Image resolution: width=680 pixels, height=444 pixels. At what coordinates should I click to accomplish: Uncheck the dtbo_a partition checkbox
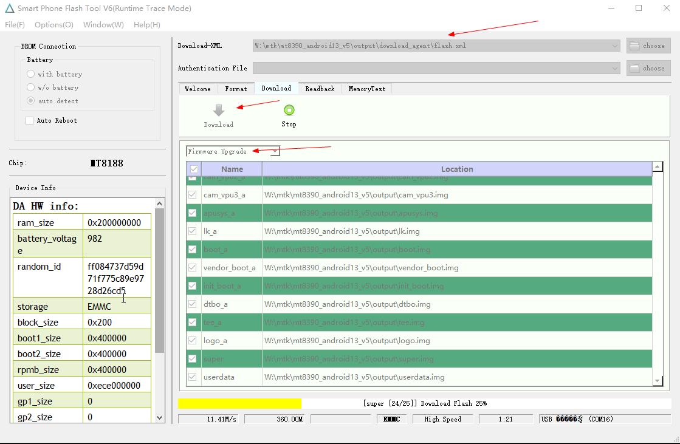tap(193, 304)
